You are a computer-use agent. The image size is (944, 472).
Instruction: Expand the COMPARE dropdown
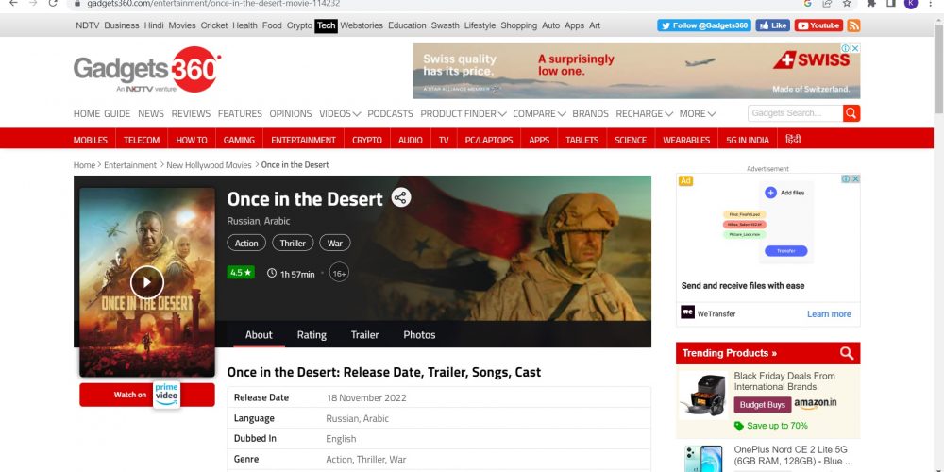point(539,114)
